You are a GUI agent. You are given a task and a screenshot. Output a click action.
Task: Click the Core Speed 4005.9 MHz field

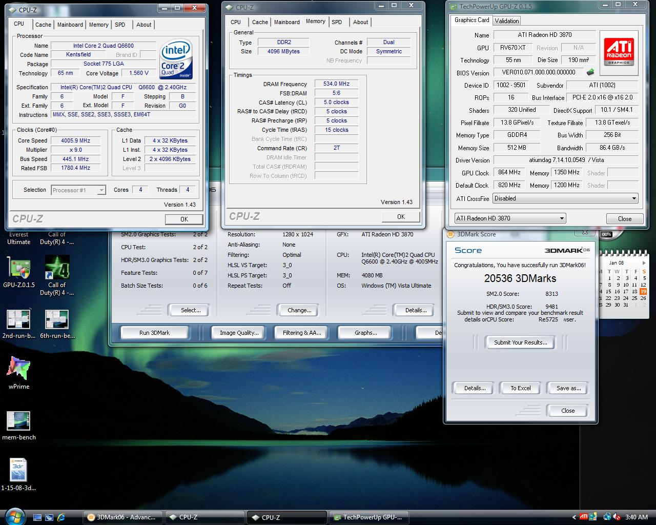76,140
